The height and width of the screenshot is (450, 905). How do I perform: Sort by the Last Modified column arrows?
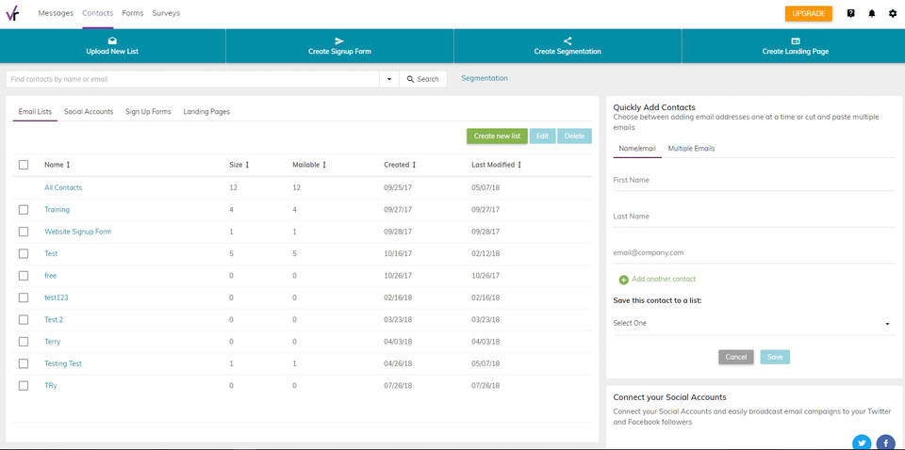click(519, 165)
